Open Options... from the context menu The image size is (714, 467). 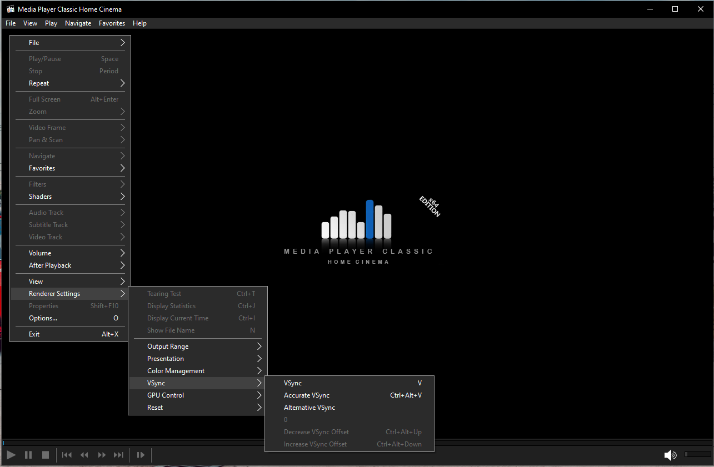click(x=71, y=318)
